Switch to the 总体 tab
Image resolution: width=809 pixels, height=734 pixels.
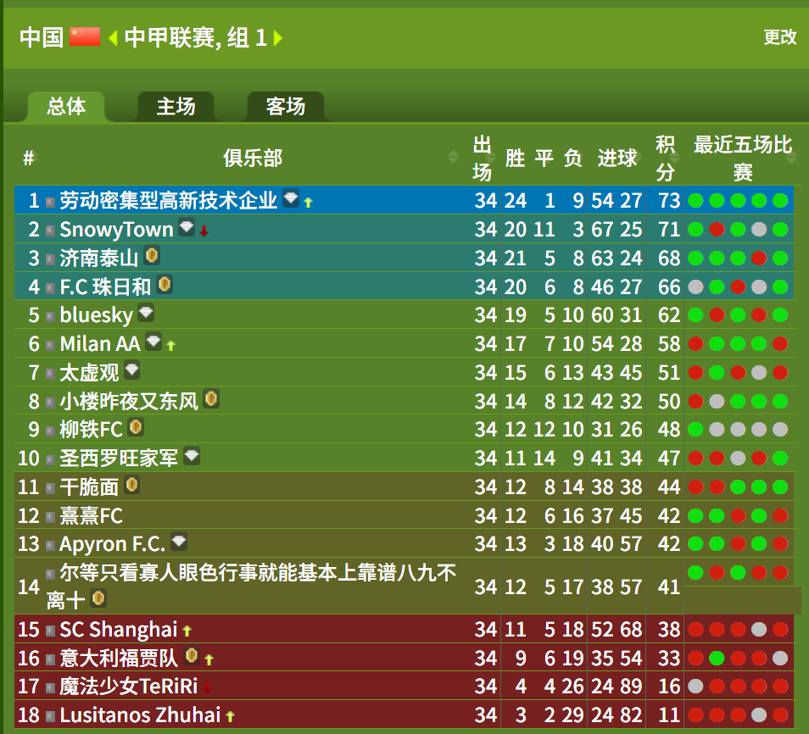tap(66, 107)
